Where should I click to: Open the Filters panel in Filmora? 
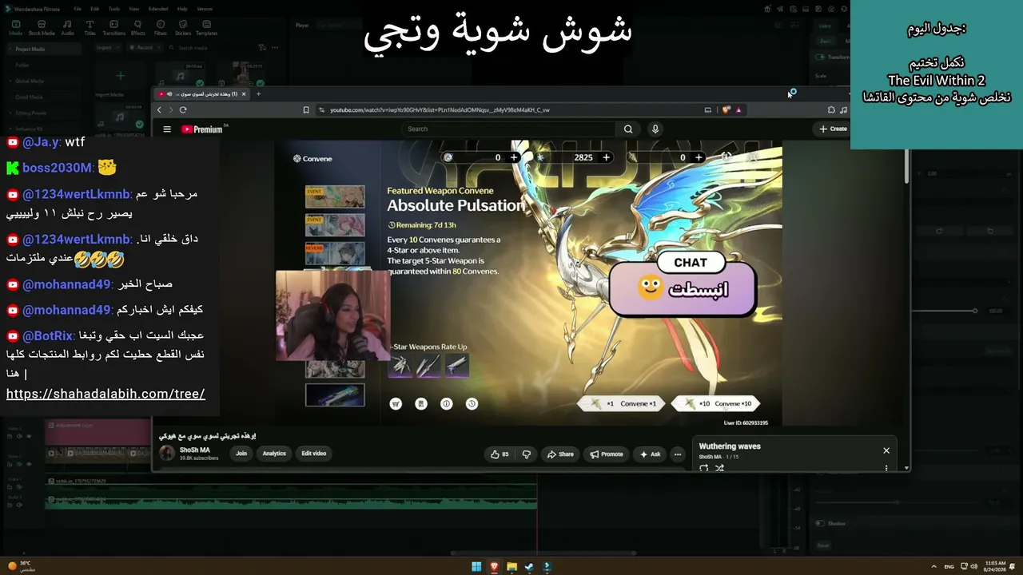160,28
